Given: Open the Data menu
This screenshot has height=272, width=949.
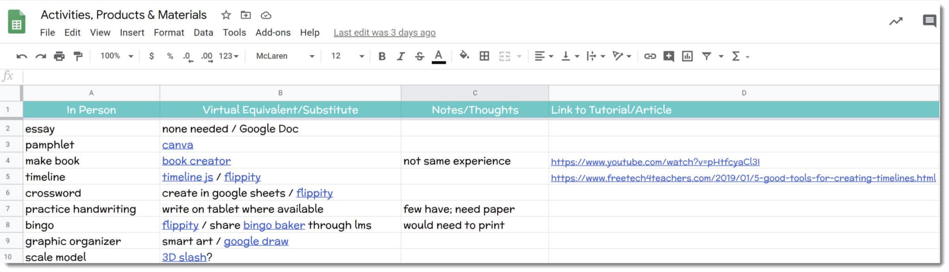Looking at the screenshot, I should pos(203,32).
